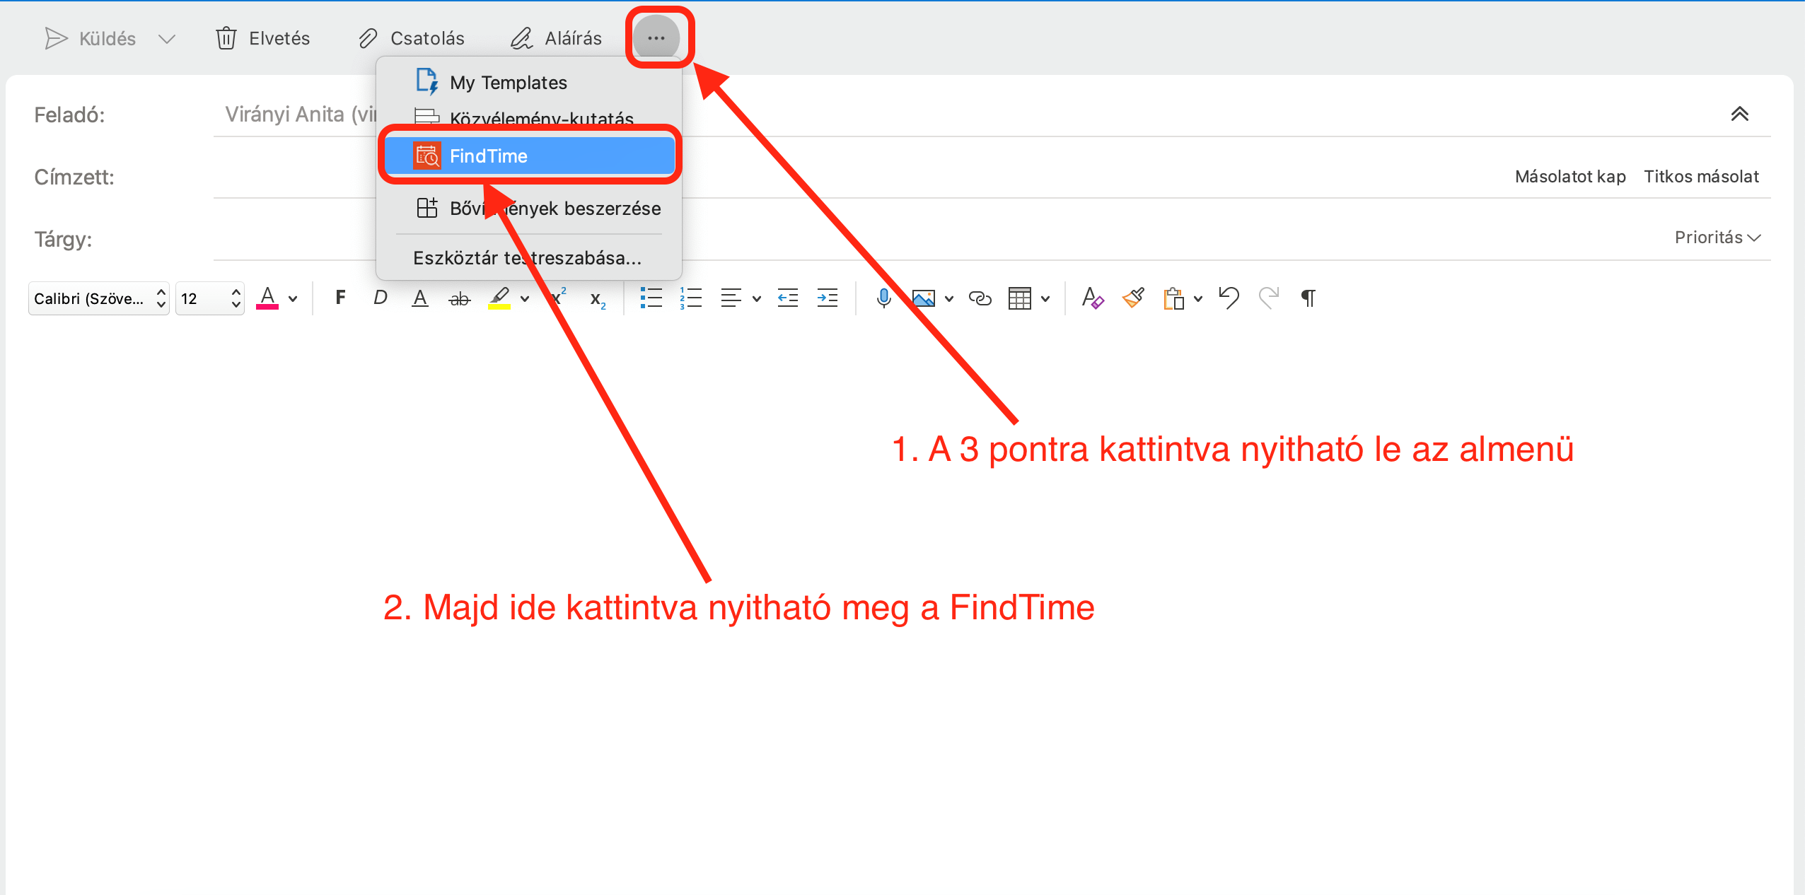1805x895 pixels.
Task: Insert a signature with Aláírás
Action: coord(556,38)
